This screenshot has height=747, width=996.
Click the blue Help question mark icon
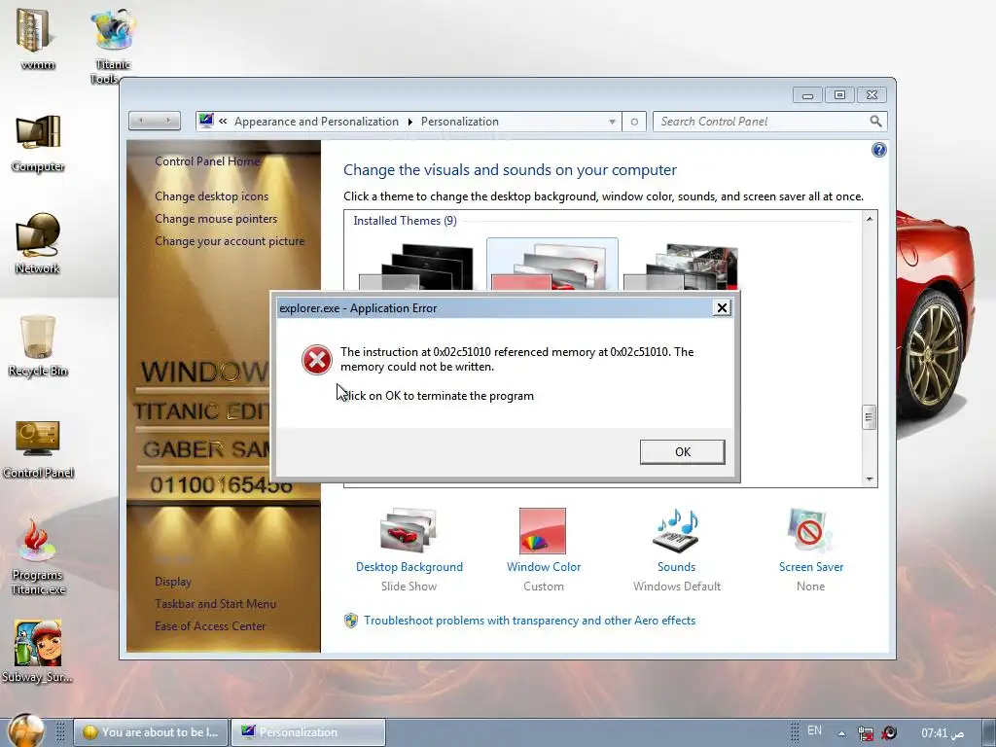879,150
